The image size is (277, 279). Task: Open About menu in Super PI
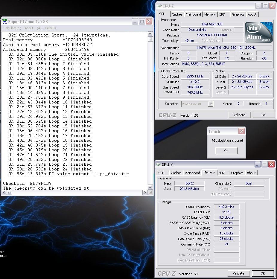click(x=33, y=28)
